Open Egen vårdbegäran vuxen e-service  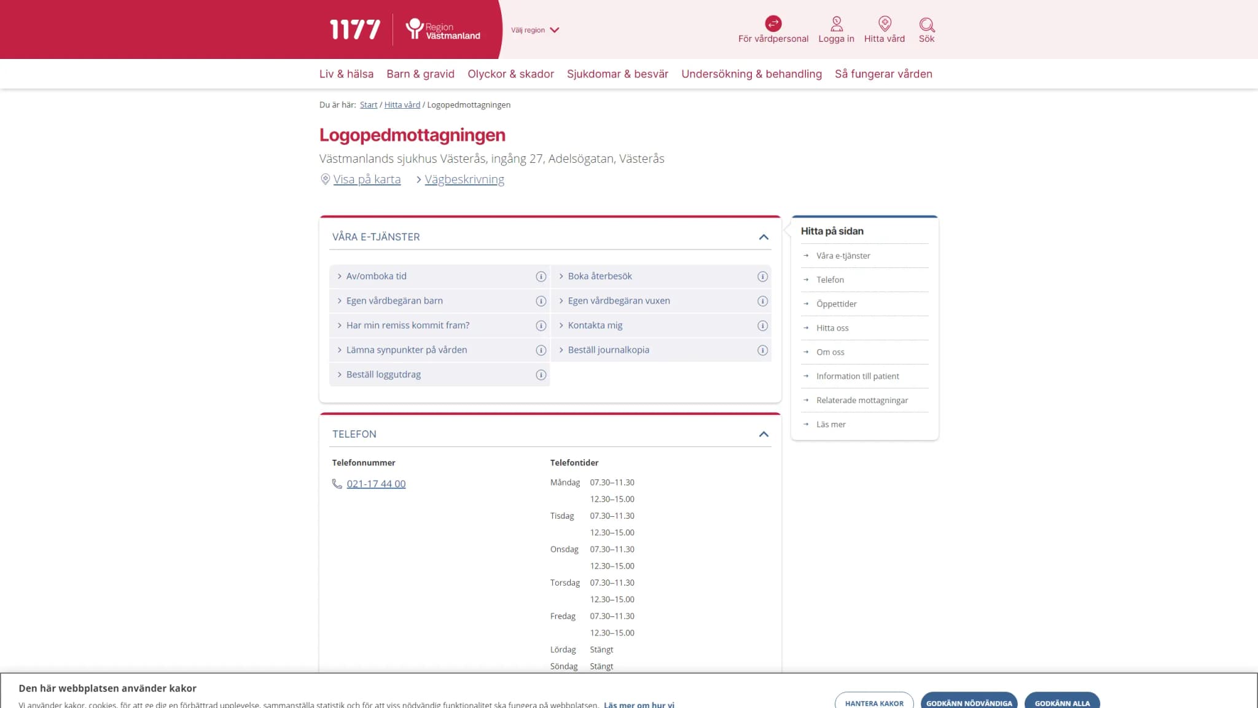[x=619, y=301]
